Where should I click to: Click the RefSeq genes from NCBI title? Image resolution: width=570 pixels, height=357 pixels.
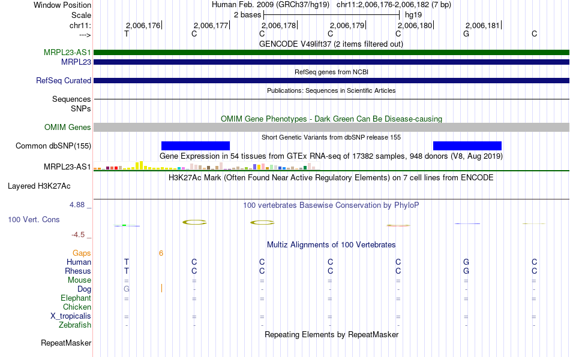click(331, 72)
